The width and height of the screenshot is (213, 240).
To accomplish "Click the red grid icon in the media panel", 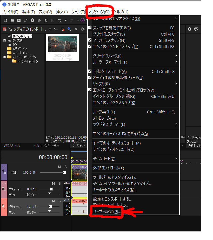I will pos(5,29).
